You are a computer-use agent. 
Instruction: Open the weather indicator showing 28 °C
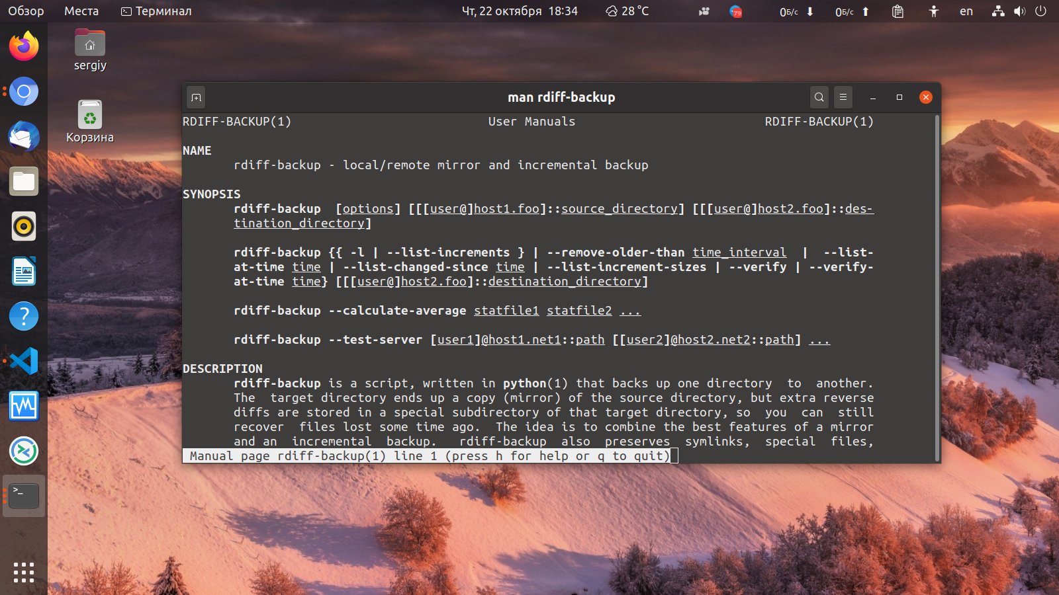[627, 11]
